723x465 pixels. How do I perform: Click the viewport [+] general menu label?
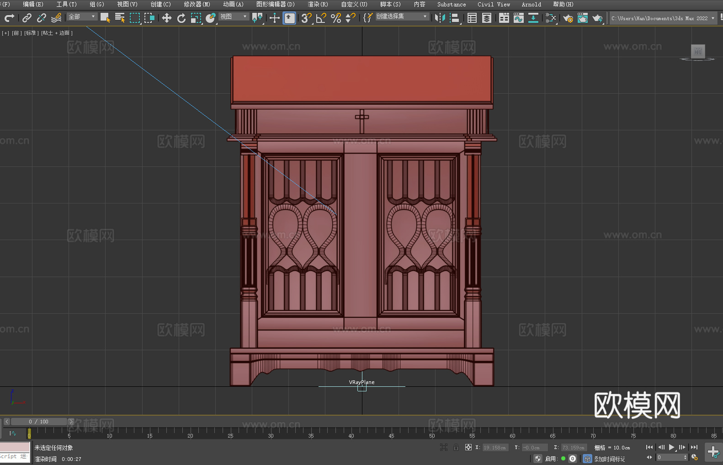click(5, 33)
